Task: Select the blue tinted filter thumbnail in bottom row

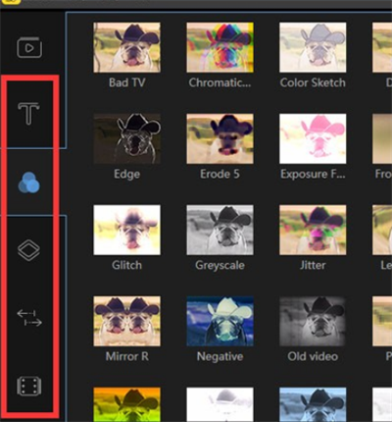Action: coord(313,404)
